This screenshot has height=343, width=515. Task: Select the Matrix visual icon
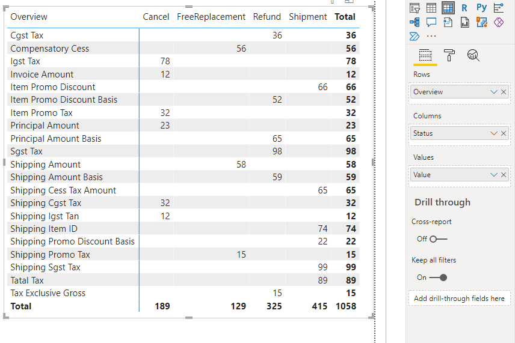(x=448, y=7)
